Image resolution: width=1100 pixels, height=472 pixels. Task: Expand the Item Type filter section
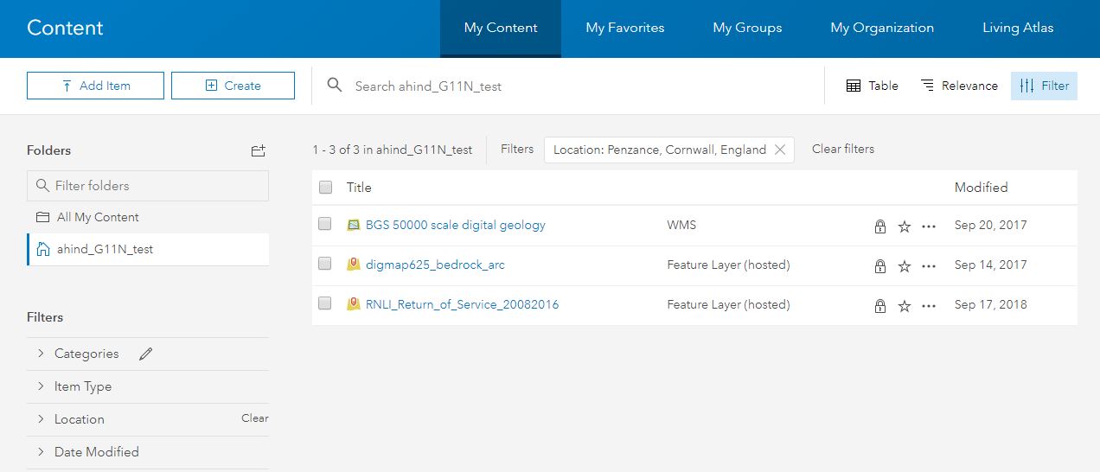click(41, 386)
